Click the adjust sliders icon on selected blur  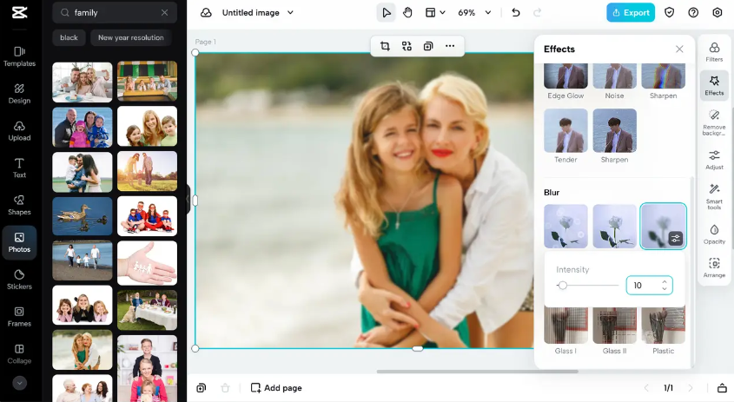click(x=676, y=239)
